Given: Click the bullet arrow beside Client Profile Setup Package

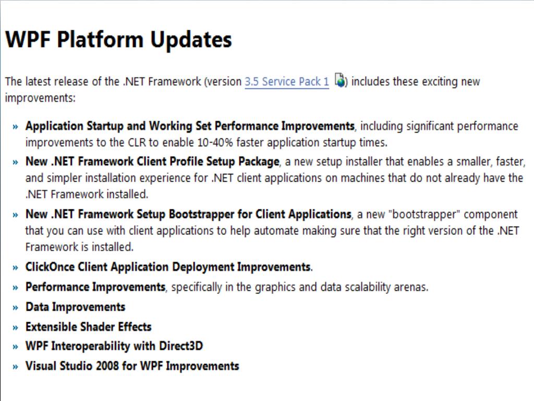Looking at the screenshot, I should click(x=15, y=162).
